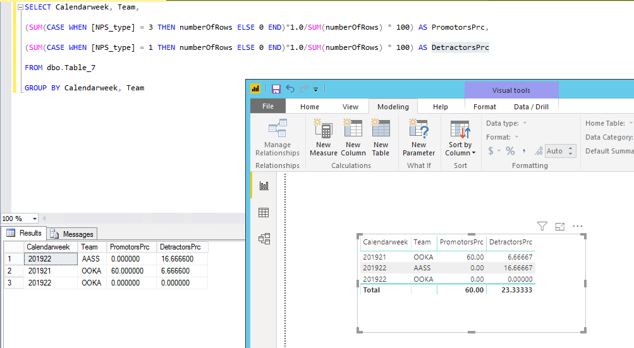Click the Power BI logo icon

click(x=255, y=88)
